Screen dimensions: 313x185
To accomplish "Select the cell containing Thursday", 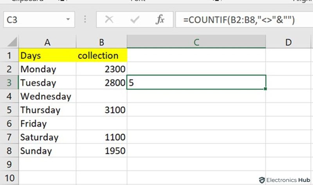I will click(x=47, y=110).
